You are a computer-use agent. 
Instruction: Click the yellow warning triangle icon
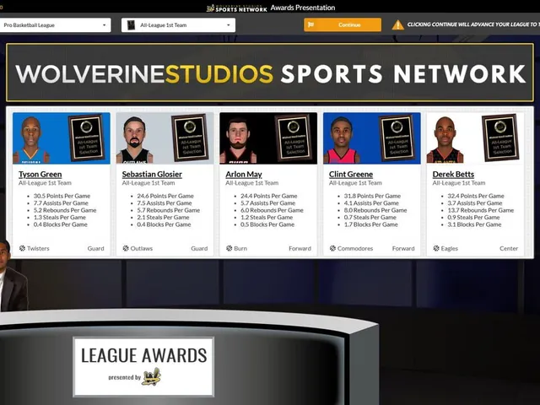point(397,24)
